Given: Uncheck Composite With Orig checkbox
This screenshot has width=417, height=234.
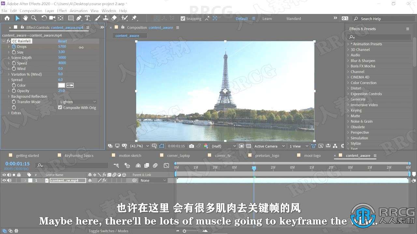Looking at the screenshot, I should [60, 108].
